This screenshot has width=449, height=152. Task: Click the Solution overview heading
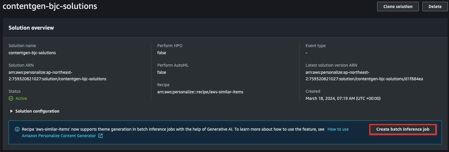click(31, 28)
